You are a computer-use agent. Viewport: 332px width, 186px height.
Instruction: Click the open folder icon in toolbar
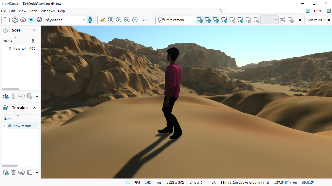[x=7, y=20]
